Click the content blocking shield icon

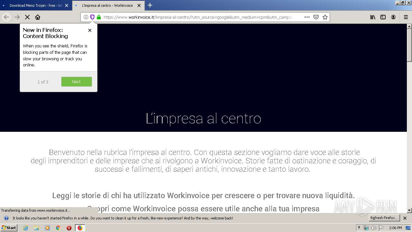click(x=92, y=17)
